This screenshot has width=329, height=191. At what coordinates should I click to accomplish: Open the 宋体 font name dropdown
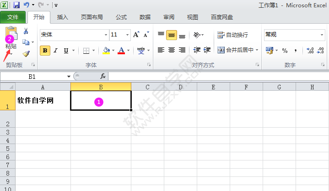[x=106, y=35]
